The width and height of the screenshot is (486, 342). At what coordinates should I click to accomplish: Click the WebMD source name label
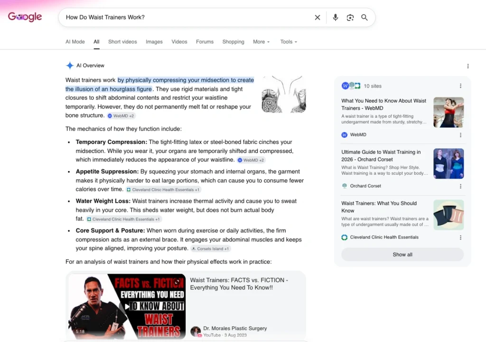coord(358,135)
